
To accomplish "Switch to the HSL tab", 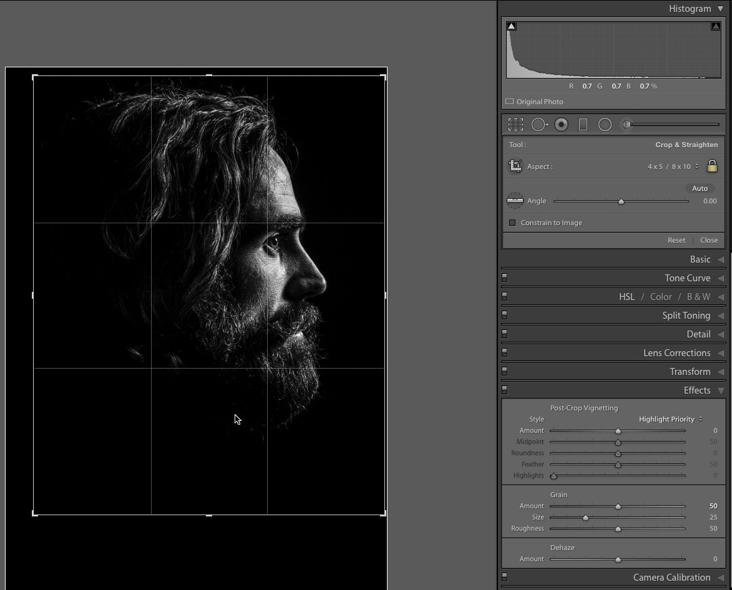I will coord(627,297).
